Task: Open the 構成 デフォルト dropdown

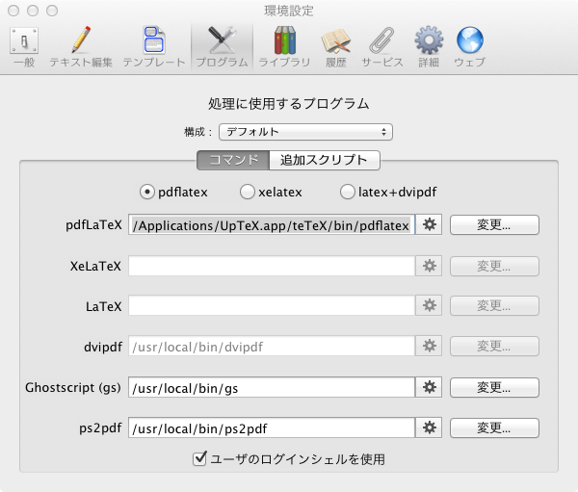Action: click(304, 131)
